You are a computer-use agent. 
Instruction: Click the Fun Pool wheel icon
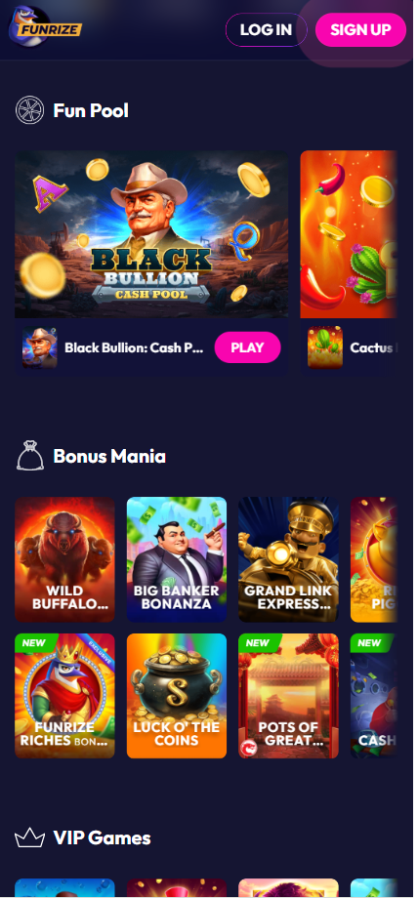click(x=30, y=110)
